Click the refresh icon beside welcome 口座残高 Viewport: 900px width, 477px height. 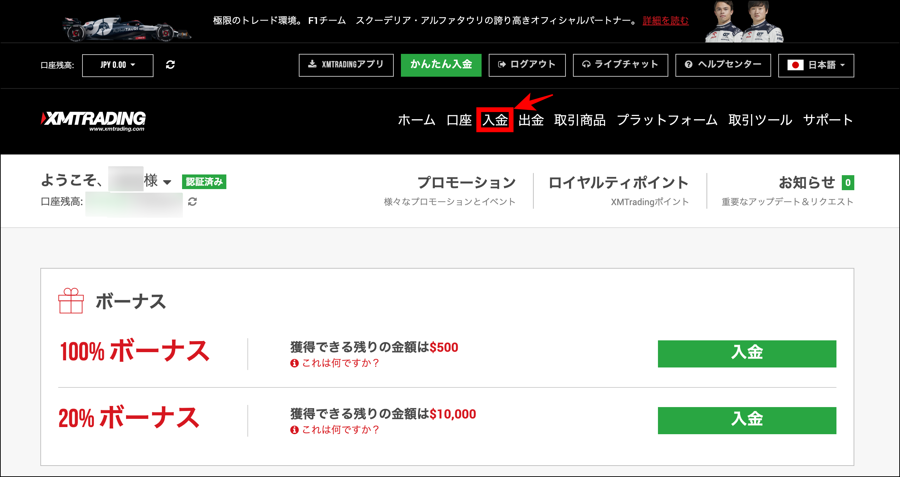[193, 202]
